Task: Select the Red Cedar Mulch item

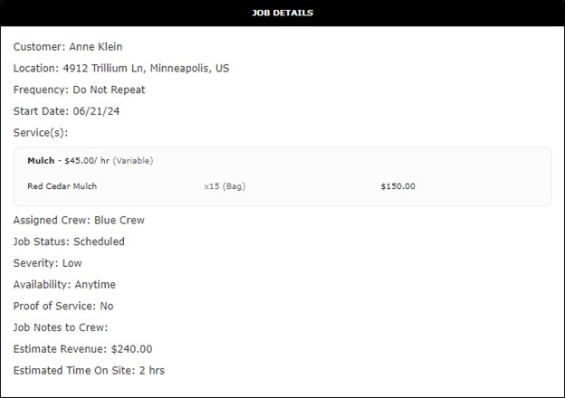Action: pyautogui.click(x=62, y=186)
